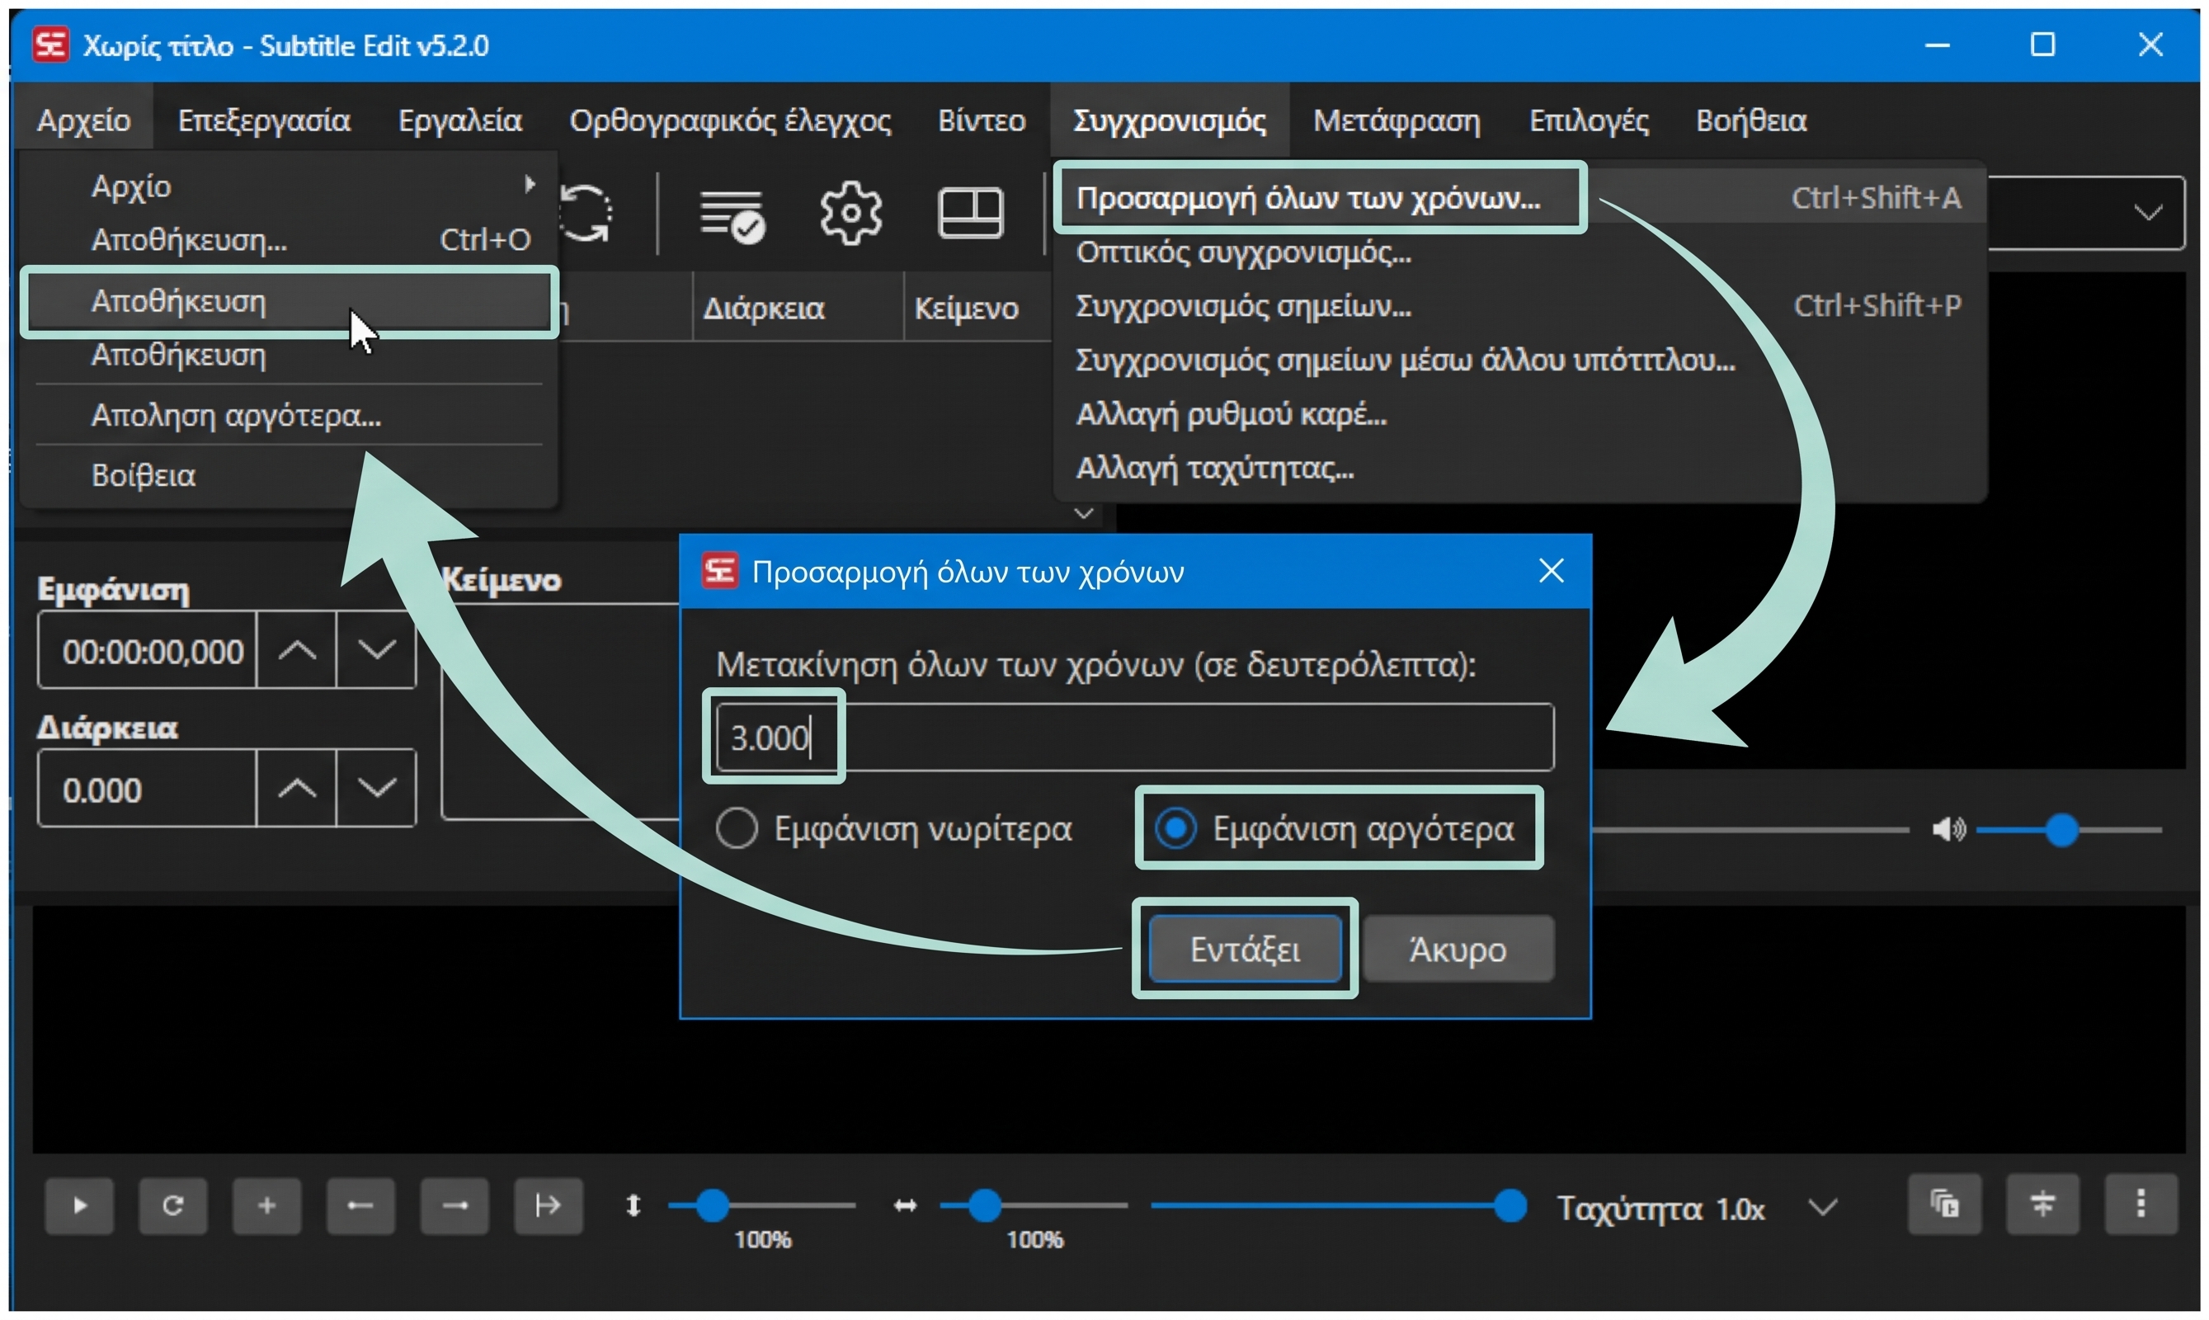Click the seconds input field showing 3.000
This screenshot has height=1320, width=2209.
click(1135, 738)
